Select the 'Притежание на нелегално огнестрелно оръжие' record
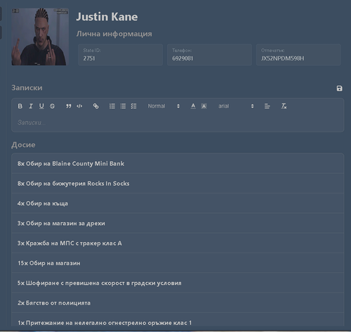The width and height of the screenshot is (351, 332). pos(178,320)
